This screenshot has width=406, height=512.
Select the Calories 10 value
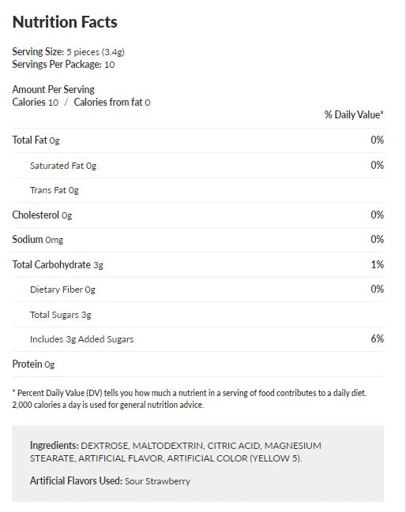(x=36, y=103)
